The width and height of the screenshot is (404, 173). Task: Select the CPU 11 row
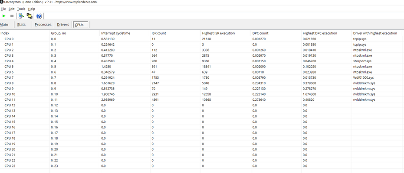coord(201,99)
